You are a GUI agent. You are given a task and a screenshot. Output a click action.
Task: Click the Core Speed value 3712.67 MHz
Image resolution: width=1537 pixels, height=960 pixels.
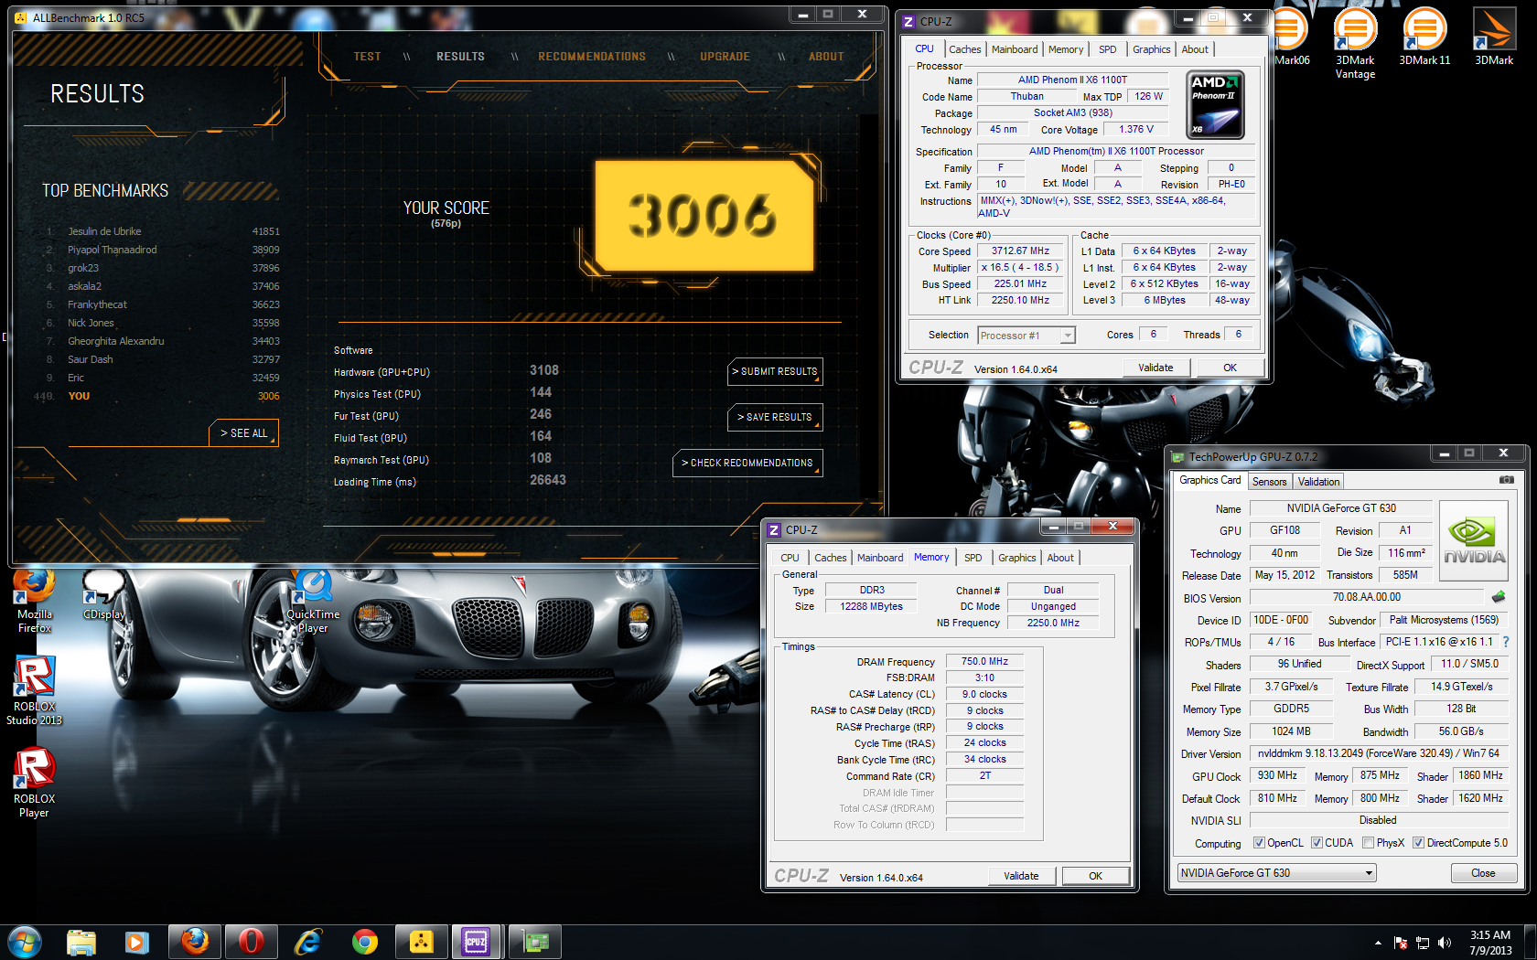1020,251
